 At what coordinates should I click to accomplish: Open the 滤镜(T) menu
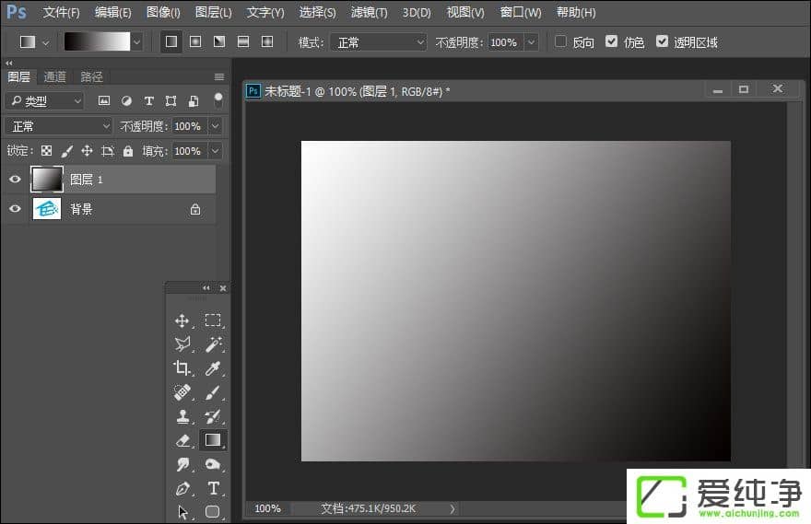coord(369,13)
